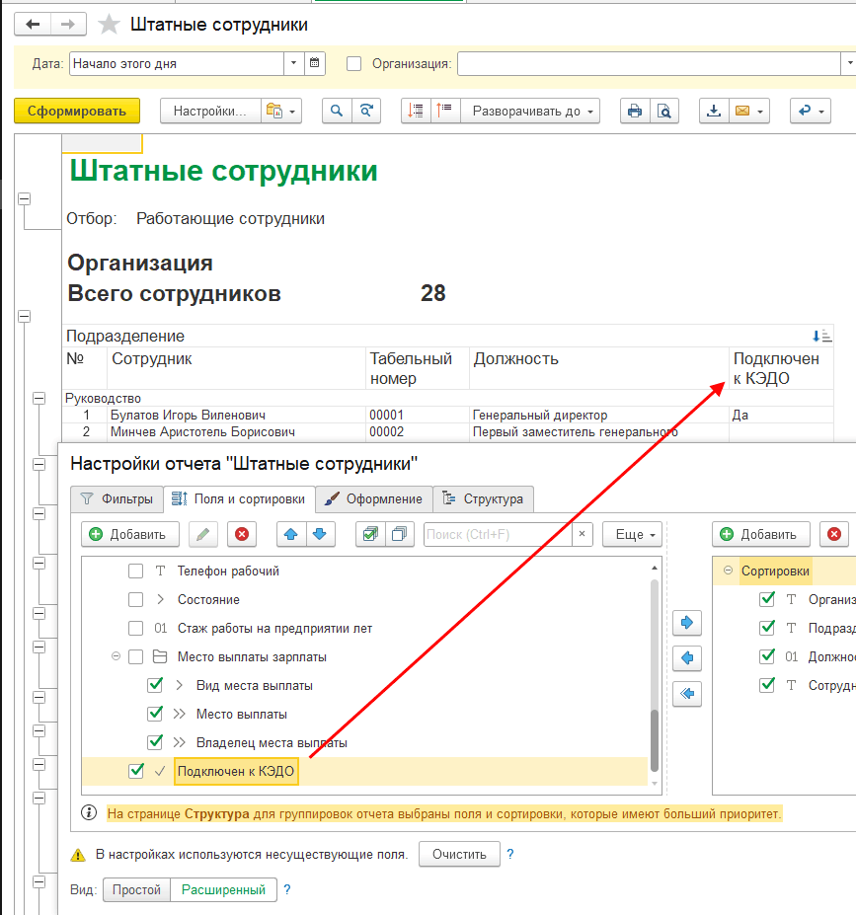Screen dimensions: 856x915
Task: Uncheck Вид места выплаты field
Action: 155,684
